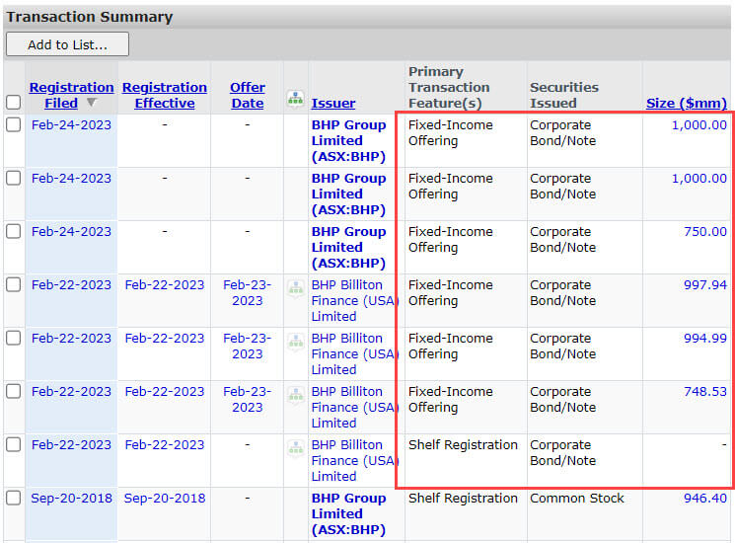
Task: Click the hierarchy icon in the column header
Action: click(295, 99)
